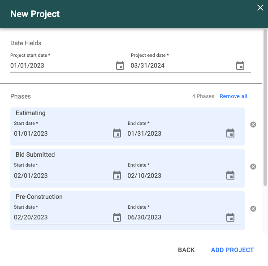
Task: Click the Remove all phases link
Action: pos(233,96)
